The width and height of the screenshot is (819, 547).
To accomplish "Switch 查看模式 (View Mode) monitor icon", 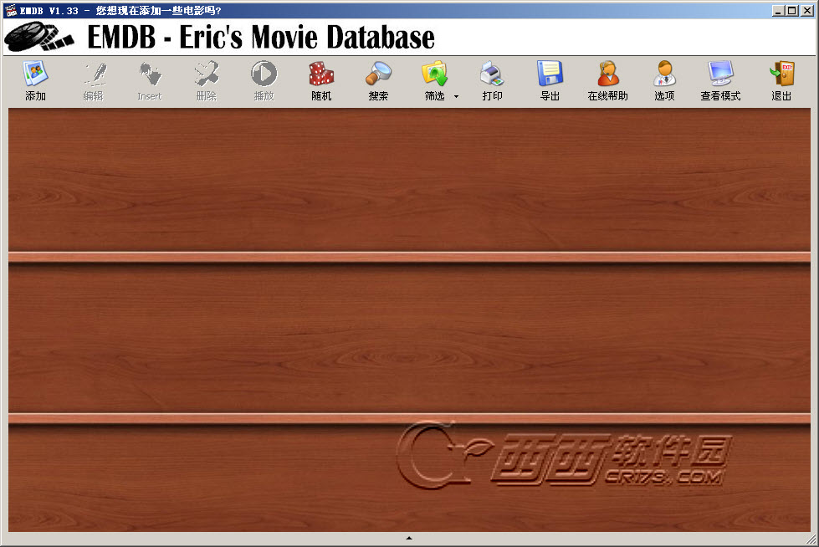I will click(721, 74).
